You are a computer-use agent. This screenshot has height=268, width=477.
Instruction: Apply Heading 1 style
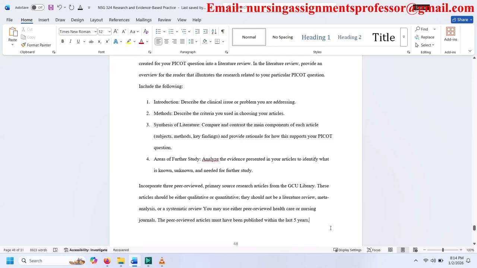tap(316, 37)
